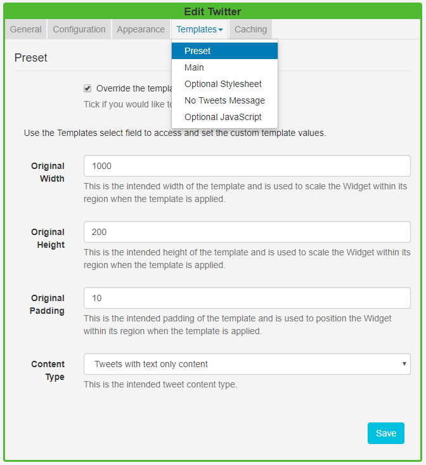Click the Original Padding field showing 10

[x=247, y=298]
